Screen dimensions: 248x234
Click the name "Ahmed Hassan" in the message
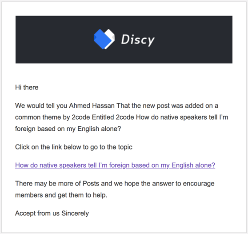(92, 105)
